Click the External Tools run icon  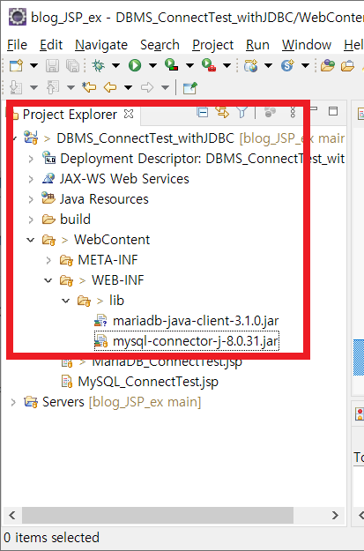pyautogui.click(x=209, y=65)
